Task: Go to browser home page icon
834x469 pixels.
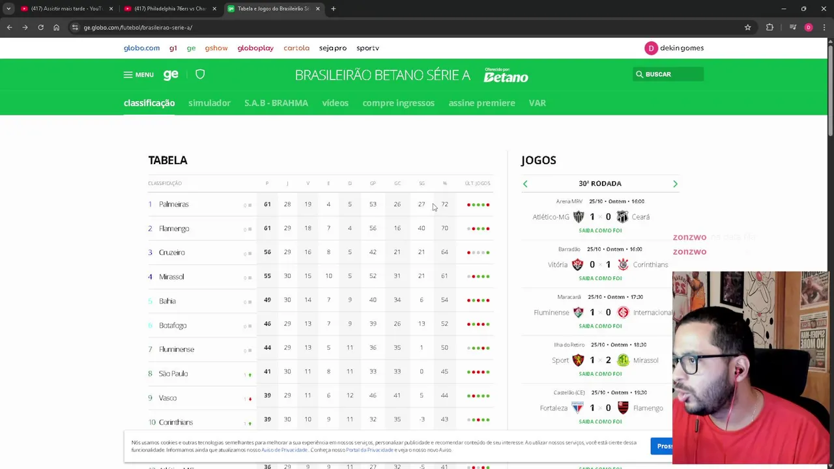Action: (56, 27)
